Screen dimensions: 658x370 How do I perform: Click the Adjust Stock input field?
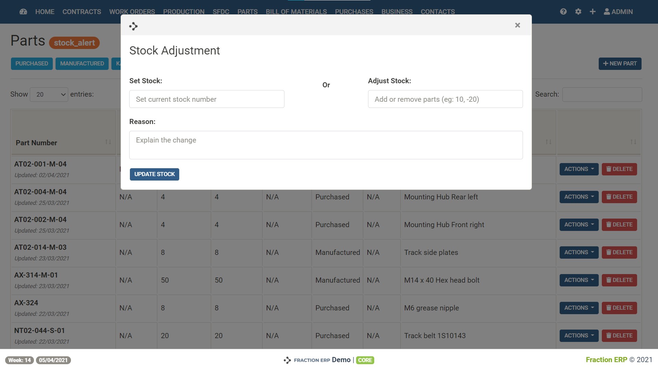point(445,99)
